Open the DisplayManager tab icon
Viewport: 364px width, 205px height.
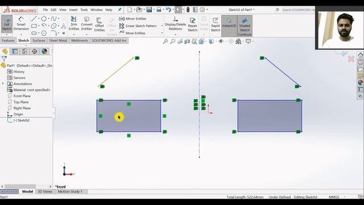44,51
